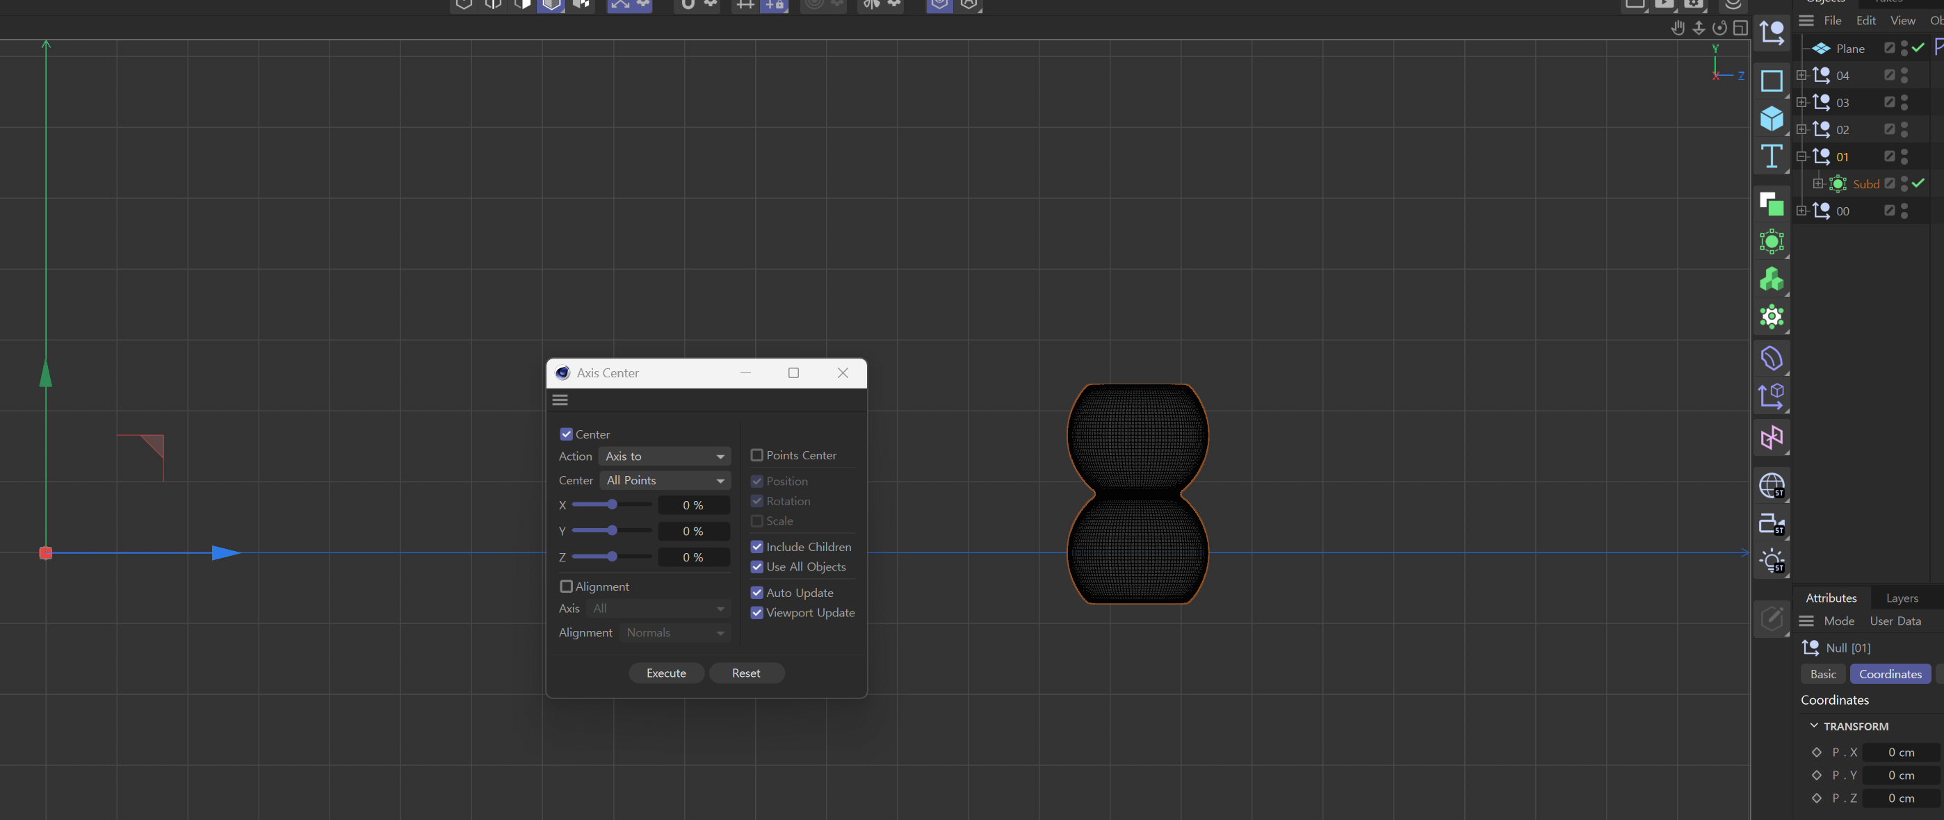This screenshot has height=820, width=1944.
Task: Open the Action 'Axis to' dropdown
Action: coord(664,457)
